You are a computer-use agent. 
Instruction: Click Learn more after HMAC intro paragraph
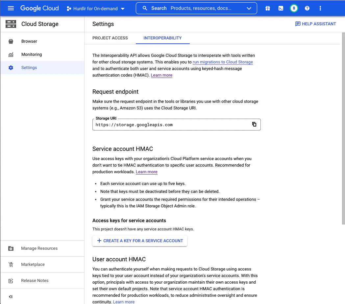tap(161, 75)
